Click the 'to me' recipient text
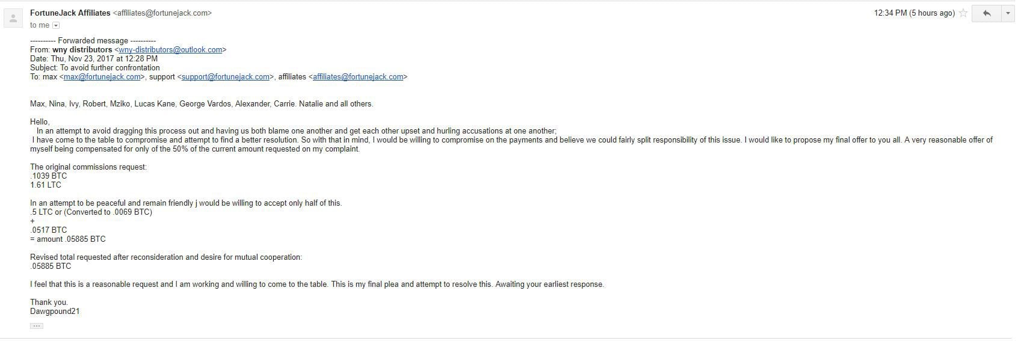The width and height of the screenshot is (1021, 341). (x=40, y=25)
